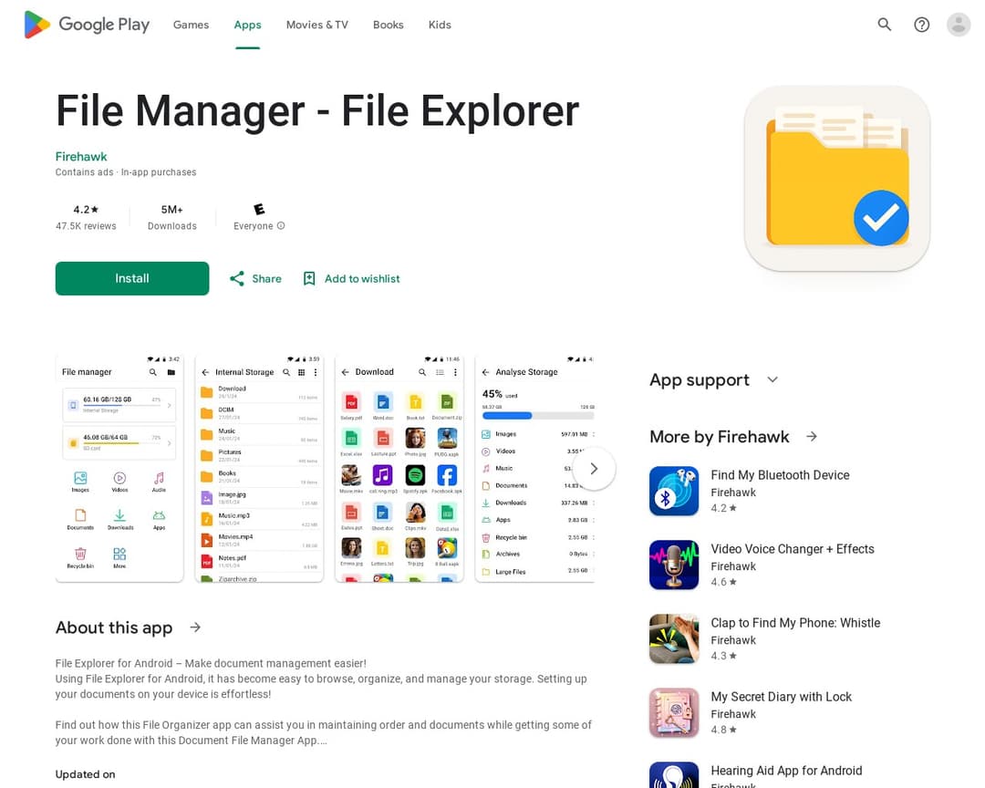Open Clap to Find My Phone: Whistle title
The height and width of the screenshot is (788, 985).
coord(796,623)
